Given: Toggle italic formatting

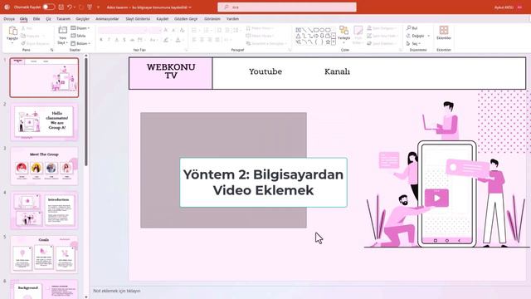Looking at the screenshot, I should coord(109,40).
